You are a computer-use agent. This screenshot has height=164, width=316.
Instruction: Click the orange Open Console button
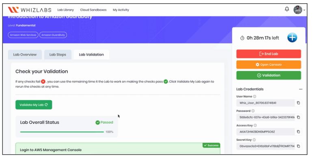click(268, 65)
